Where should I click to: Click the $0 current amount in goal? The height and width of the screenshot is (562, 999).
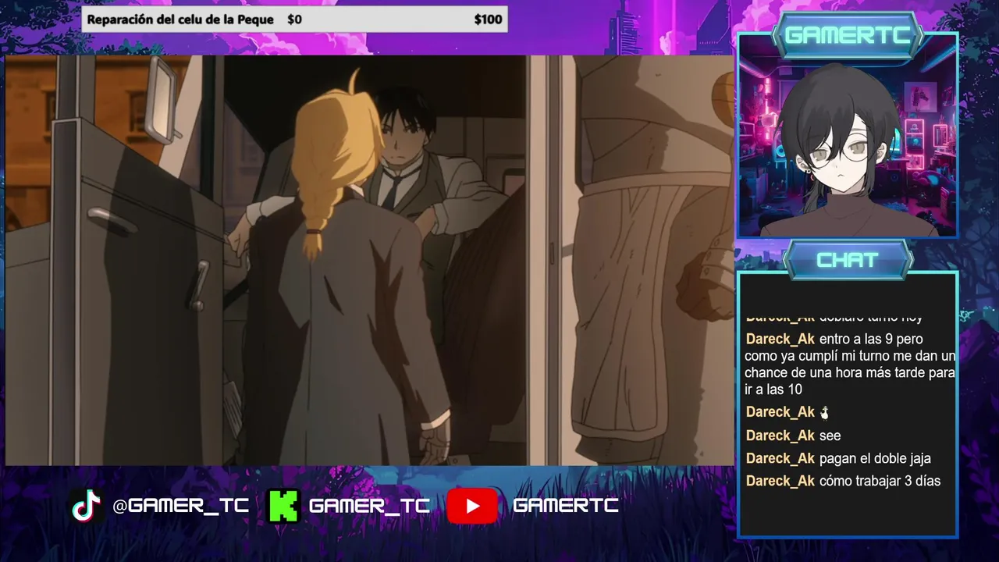[x=294, y=20]
